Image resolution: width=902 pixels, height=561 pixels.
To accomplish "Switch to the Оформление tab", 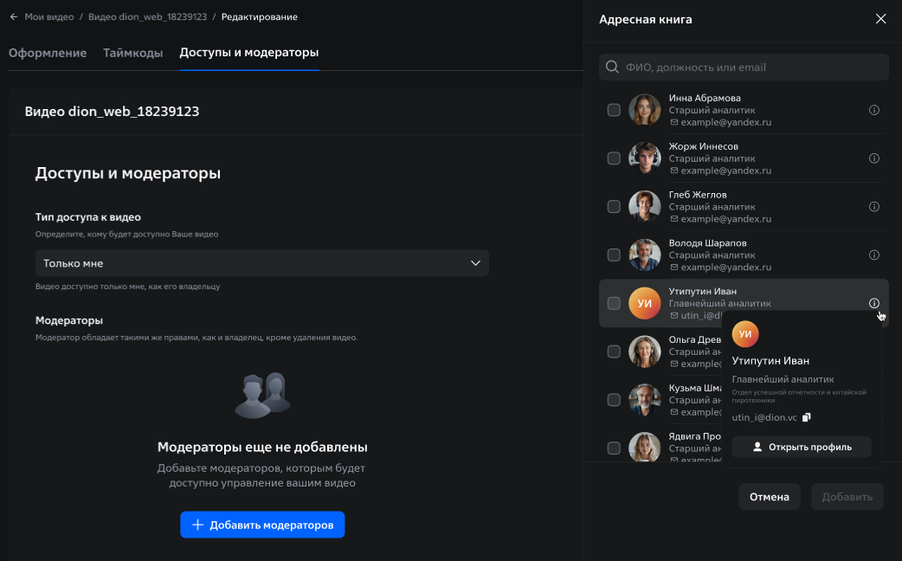I will click(48, 53).
